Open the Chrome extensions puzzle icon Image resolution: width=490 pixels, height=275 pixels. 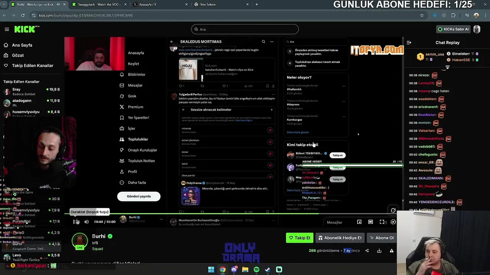(454, 15)
